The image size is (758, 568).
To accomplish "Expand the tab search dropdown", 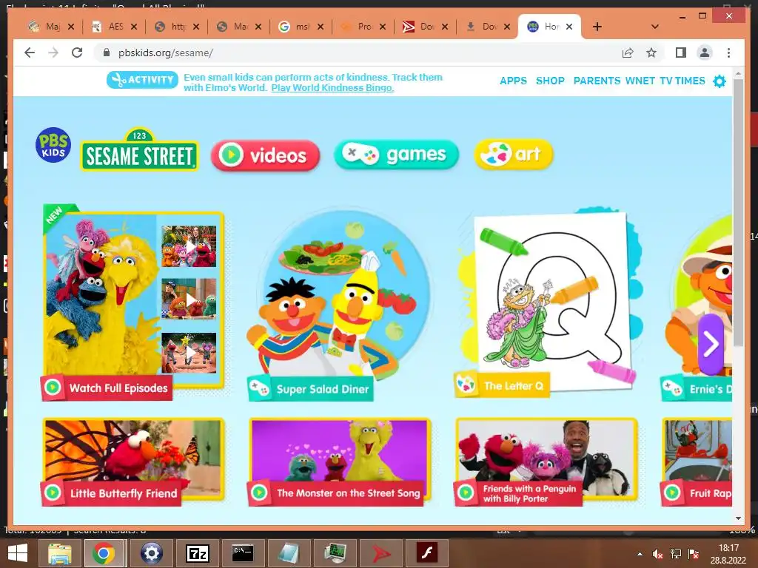I will (655, 27).
